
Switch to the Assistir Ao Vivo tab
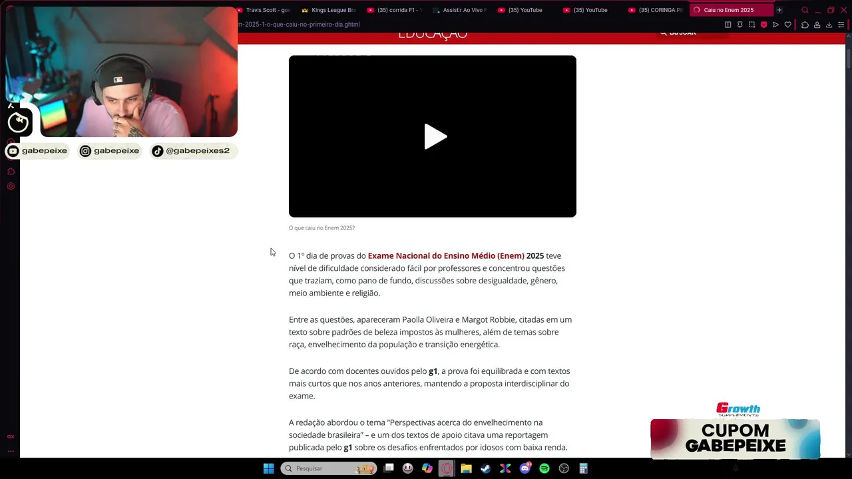(460, 10)
